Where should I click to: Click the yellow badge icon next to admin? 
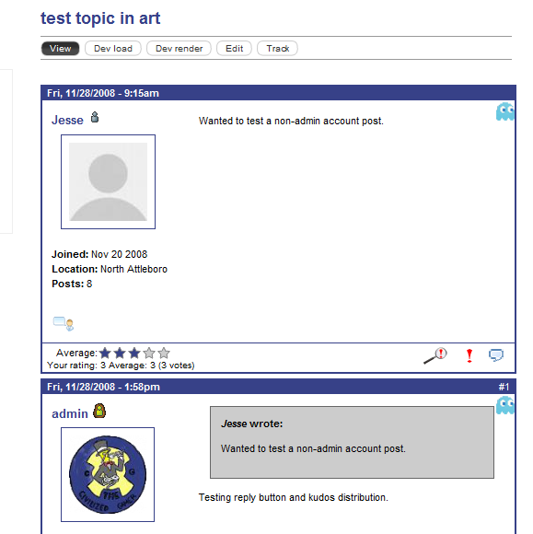(x=99, y=411)
